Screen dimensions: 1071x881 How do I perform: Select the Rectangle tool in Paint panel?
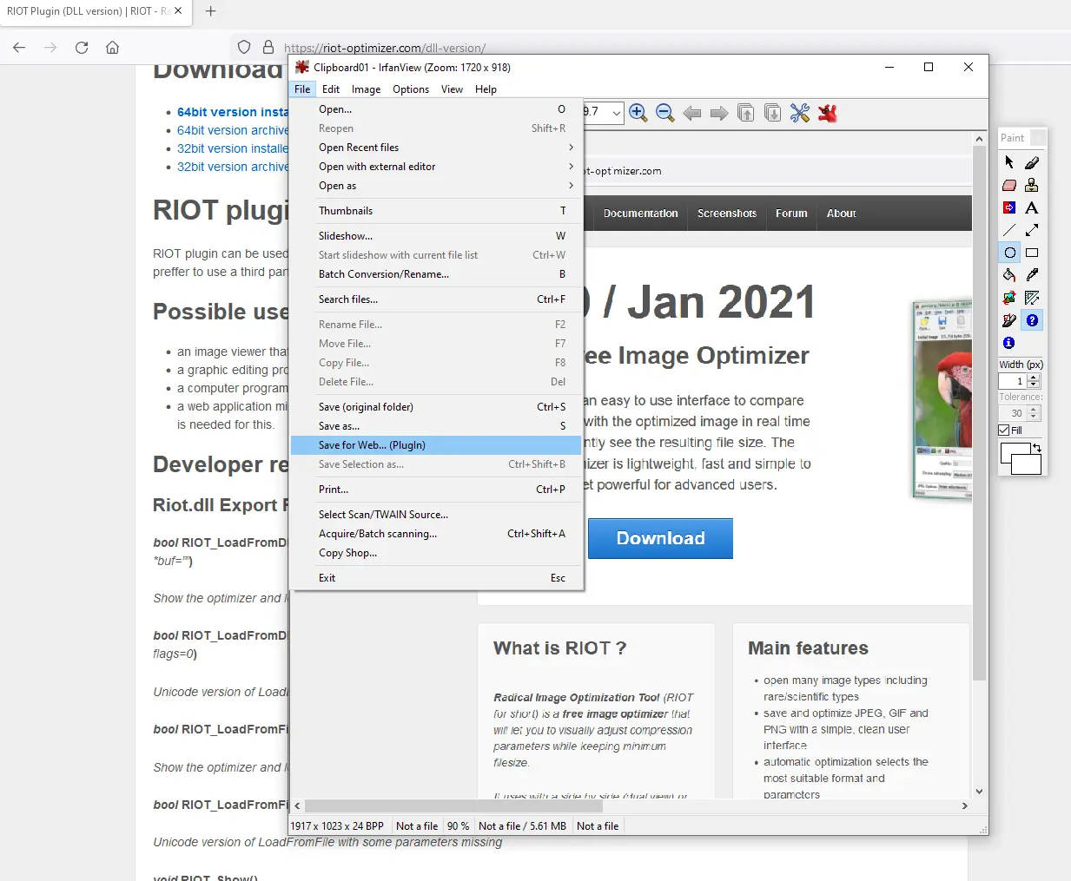tap(1032, 253)
